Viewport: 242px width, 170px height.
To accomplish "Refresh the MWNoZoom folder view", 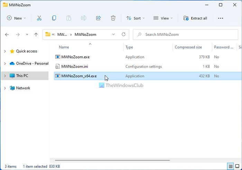I will tap(123, 34).
